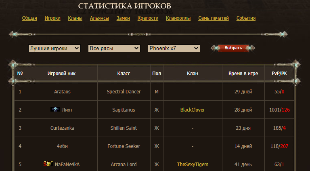Click the Fortune Seeker class cell
Viewport: 310px width, 171px height.
point(124,146)
